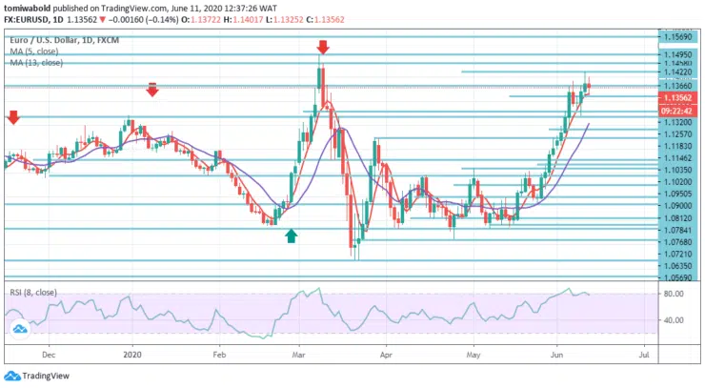Click the high value H:1.14017
Image resolution: width=705 pixels, height=388 pixels.
pos(243,20)
